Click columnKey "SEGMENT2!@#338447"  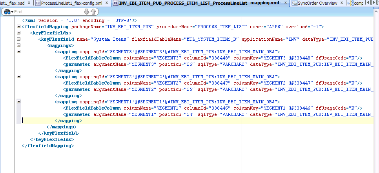click(x=287, y=83)
